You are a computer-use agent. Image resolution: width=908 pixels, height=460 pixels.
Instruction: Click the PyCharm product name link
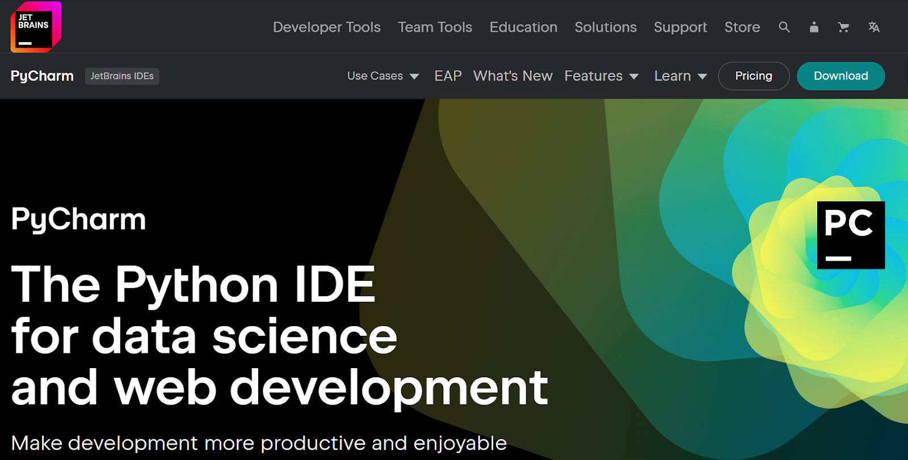pyautogui.click(x=42, y=76)
